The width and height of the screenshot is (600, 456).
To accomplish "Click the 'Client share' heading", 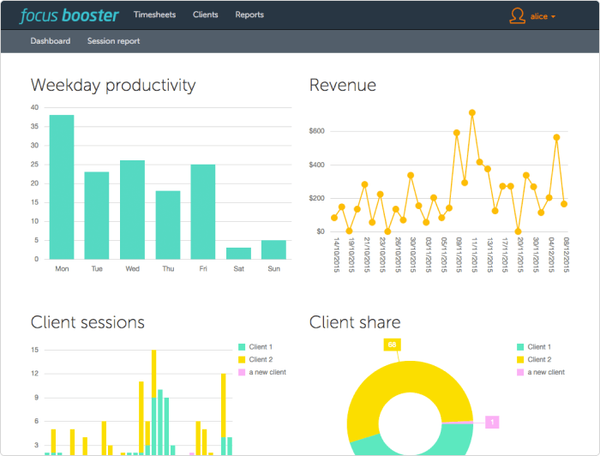I will (x=355, y=322).
